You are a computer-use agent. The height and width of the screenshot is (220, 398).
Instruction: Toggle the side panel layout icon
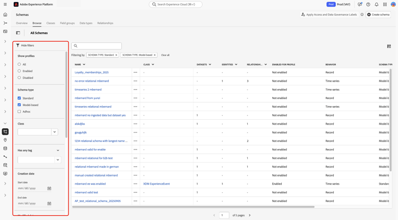(18, 33)
